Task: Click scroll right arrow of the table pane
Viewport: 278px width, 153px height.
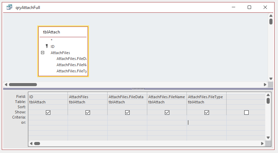Action: [265, 85]
